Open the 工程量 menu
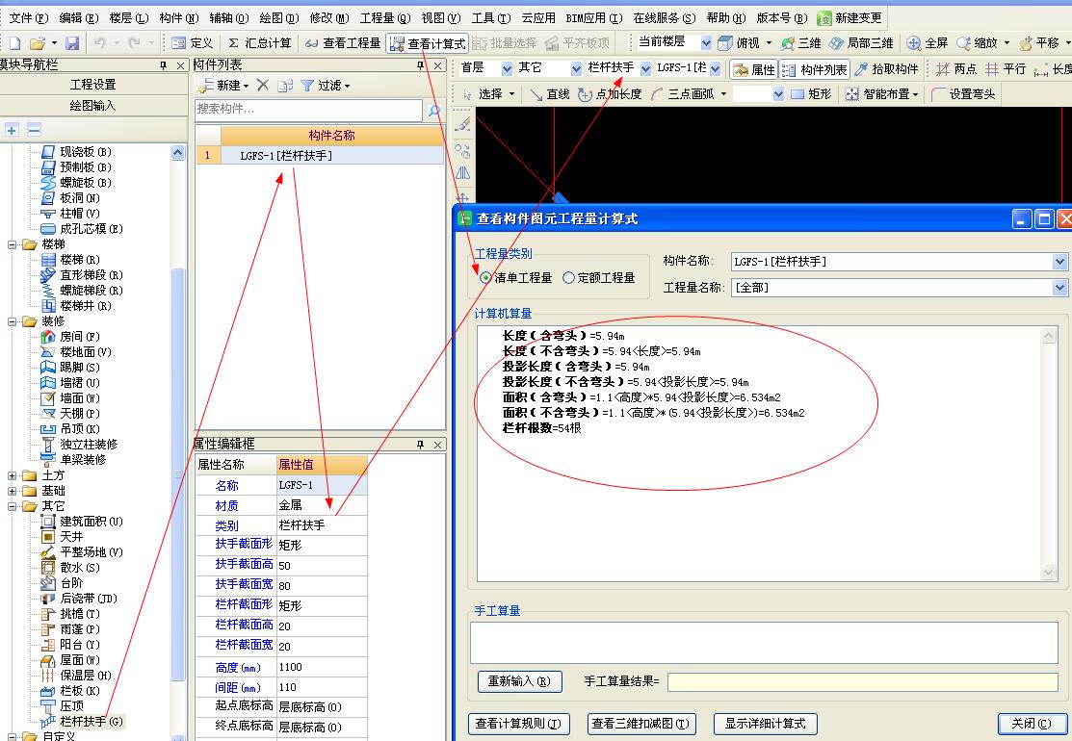 tap(385, 17)
